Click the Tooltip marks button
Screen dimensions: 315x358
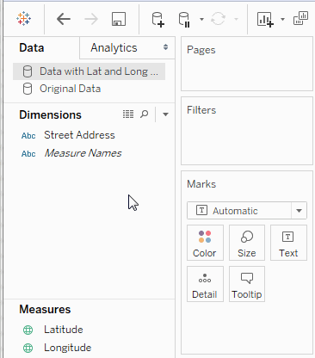click(247, 284)
